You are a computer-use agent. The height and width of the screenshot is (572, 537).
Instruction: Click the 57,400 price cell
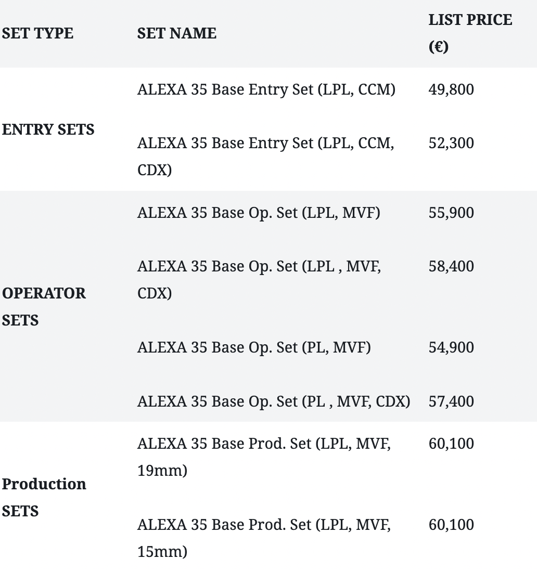point(451,401)
